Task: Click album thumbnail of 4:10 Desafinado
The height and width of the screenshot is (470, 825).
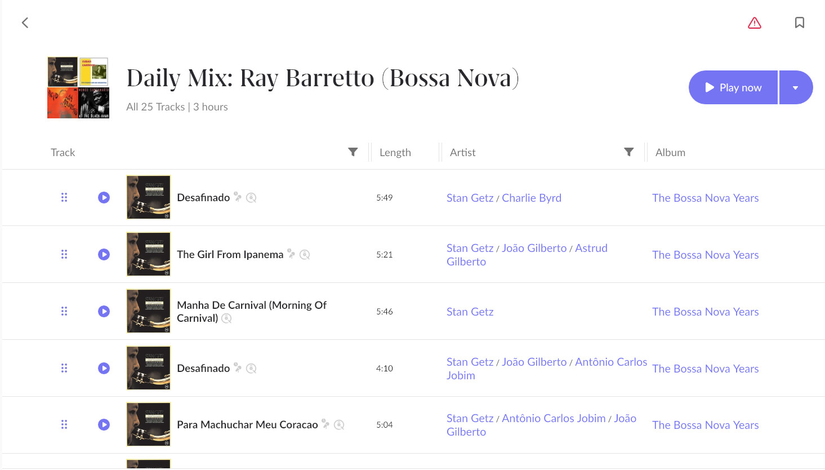Action: click(x=149, y=368)
